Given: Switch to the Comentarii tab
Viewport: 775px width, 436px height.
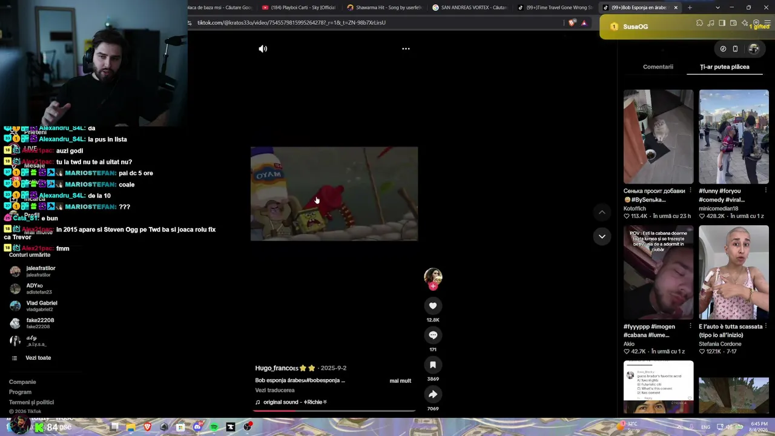Looking at the screenshot, I should tap(658, 67).
